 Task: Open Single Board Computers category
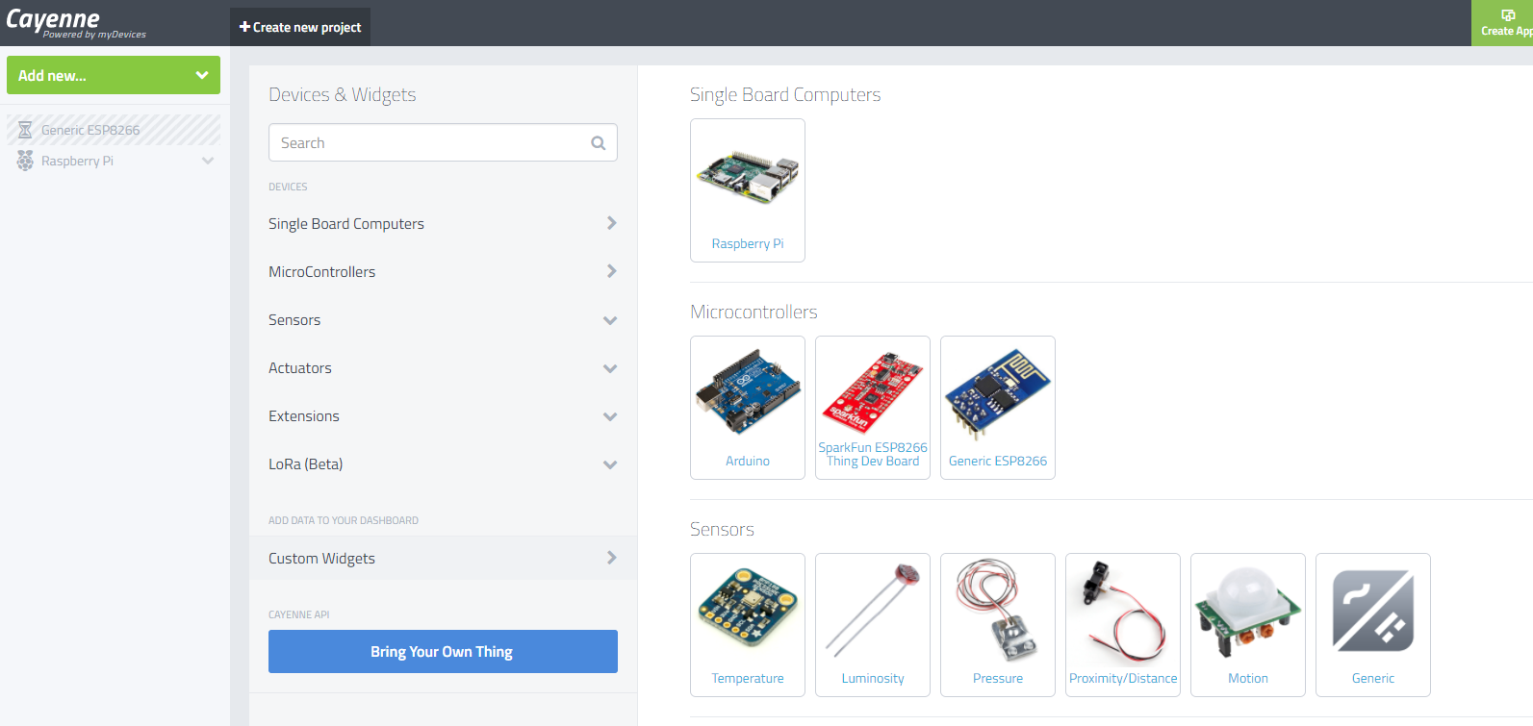coord(443,224)
